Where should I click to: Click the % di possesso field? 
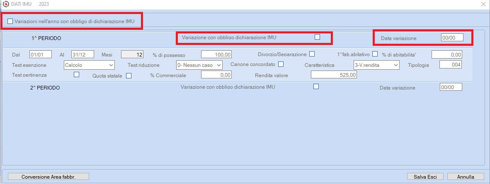pyautogui.click(x=216, y=54)
